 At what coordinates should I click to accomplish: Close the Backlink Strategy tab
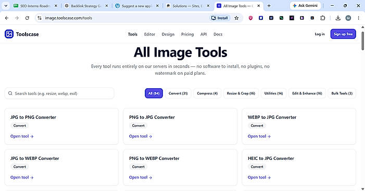[107, 6]
